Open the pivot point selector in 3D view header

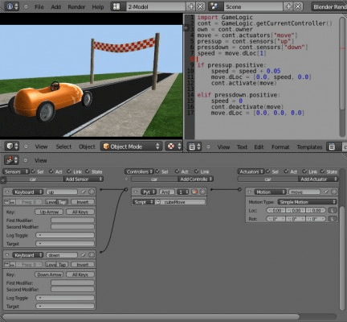[x=173, y=147]
